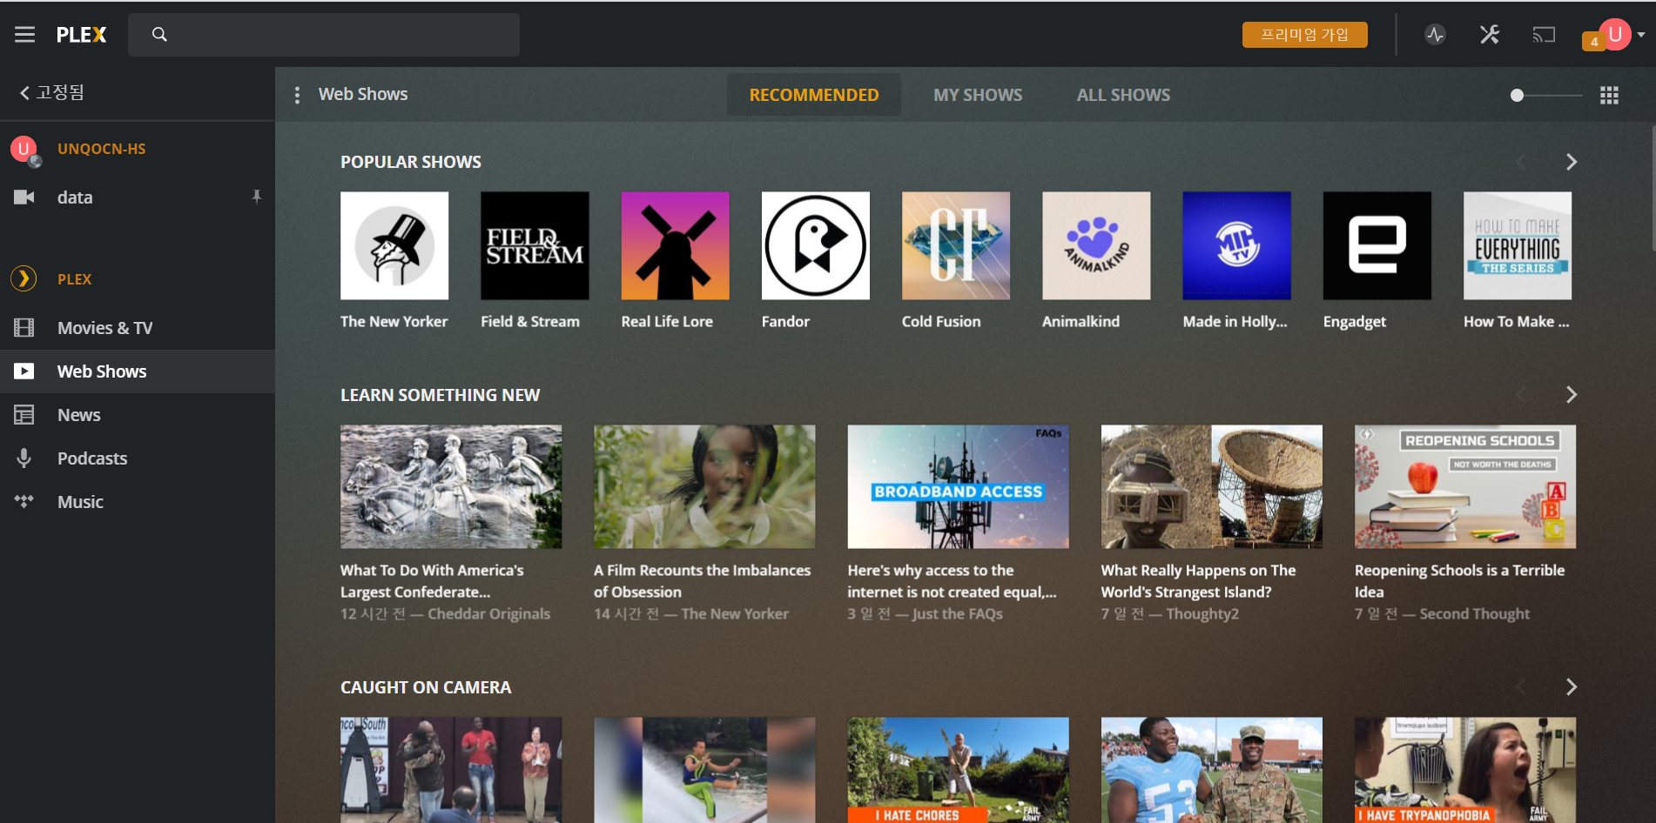
Task: Open the user avatar account menu
Action: [x=1615, y=35]
